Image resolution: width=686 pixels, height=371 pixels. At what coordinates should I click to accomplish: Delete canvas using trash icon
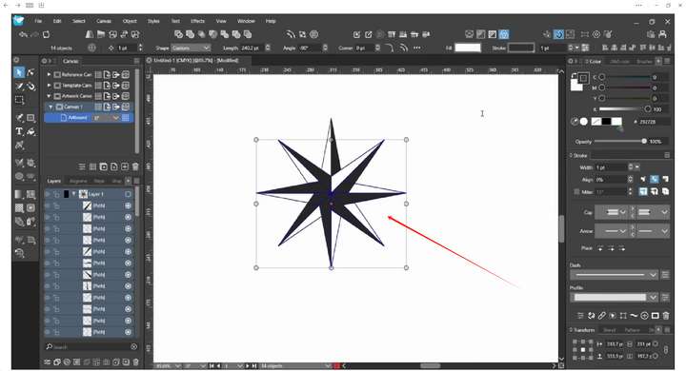coord(135,166)
